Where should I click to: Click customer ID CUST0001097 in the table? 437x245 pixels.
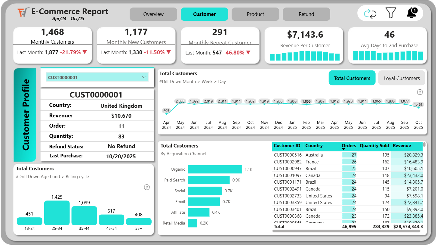pyautogui.click(x=287, y=175)
